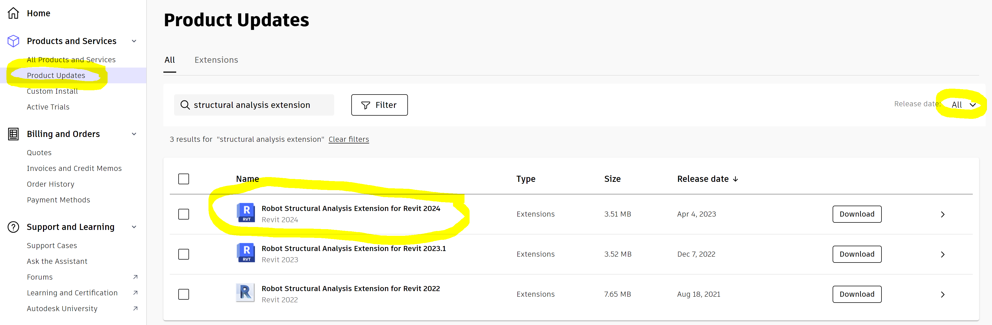992x325 pixels.
Task: Select the Products and Services box icon
Action: [x=13, y=41]
